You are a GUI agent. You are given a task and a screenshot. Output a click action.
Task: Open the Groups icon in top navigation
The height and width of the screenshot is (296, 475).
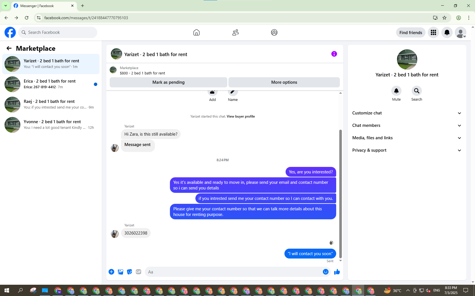click(274, 32)
